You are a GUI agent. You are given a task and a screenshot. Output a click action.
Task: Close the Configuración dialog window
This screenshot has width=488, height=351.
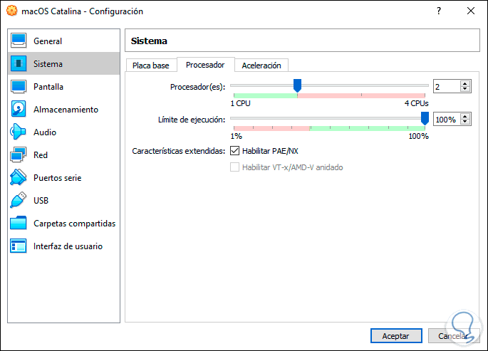[471, 11]
